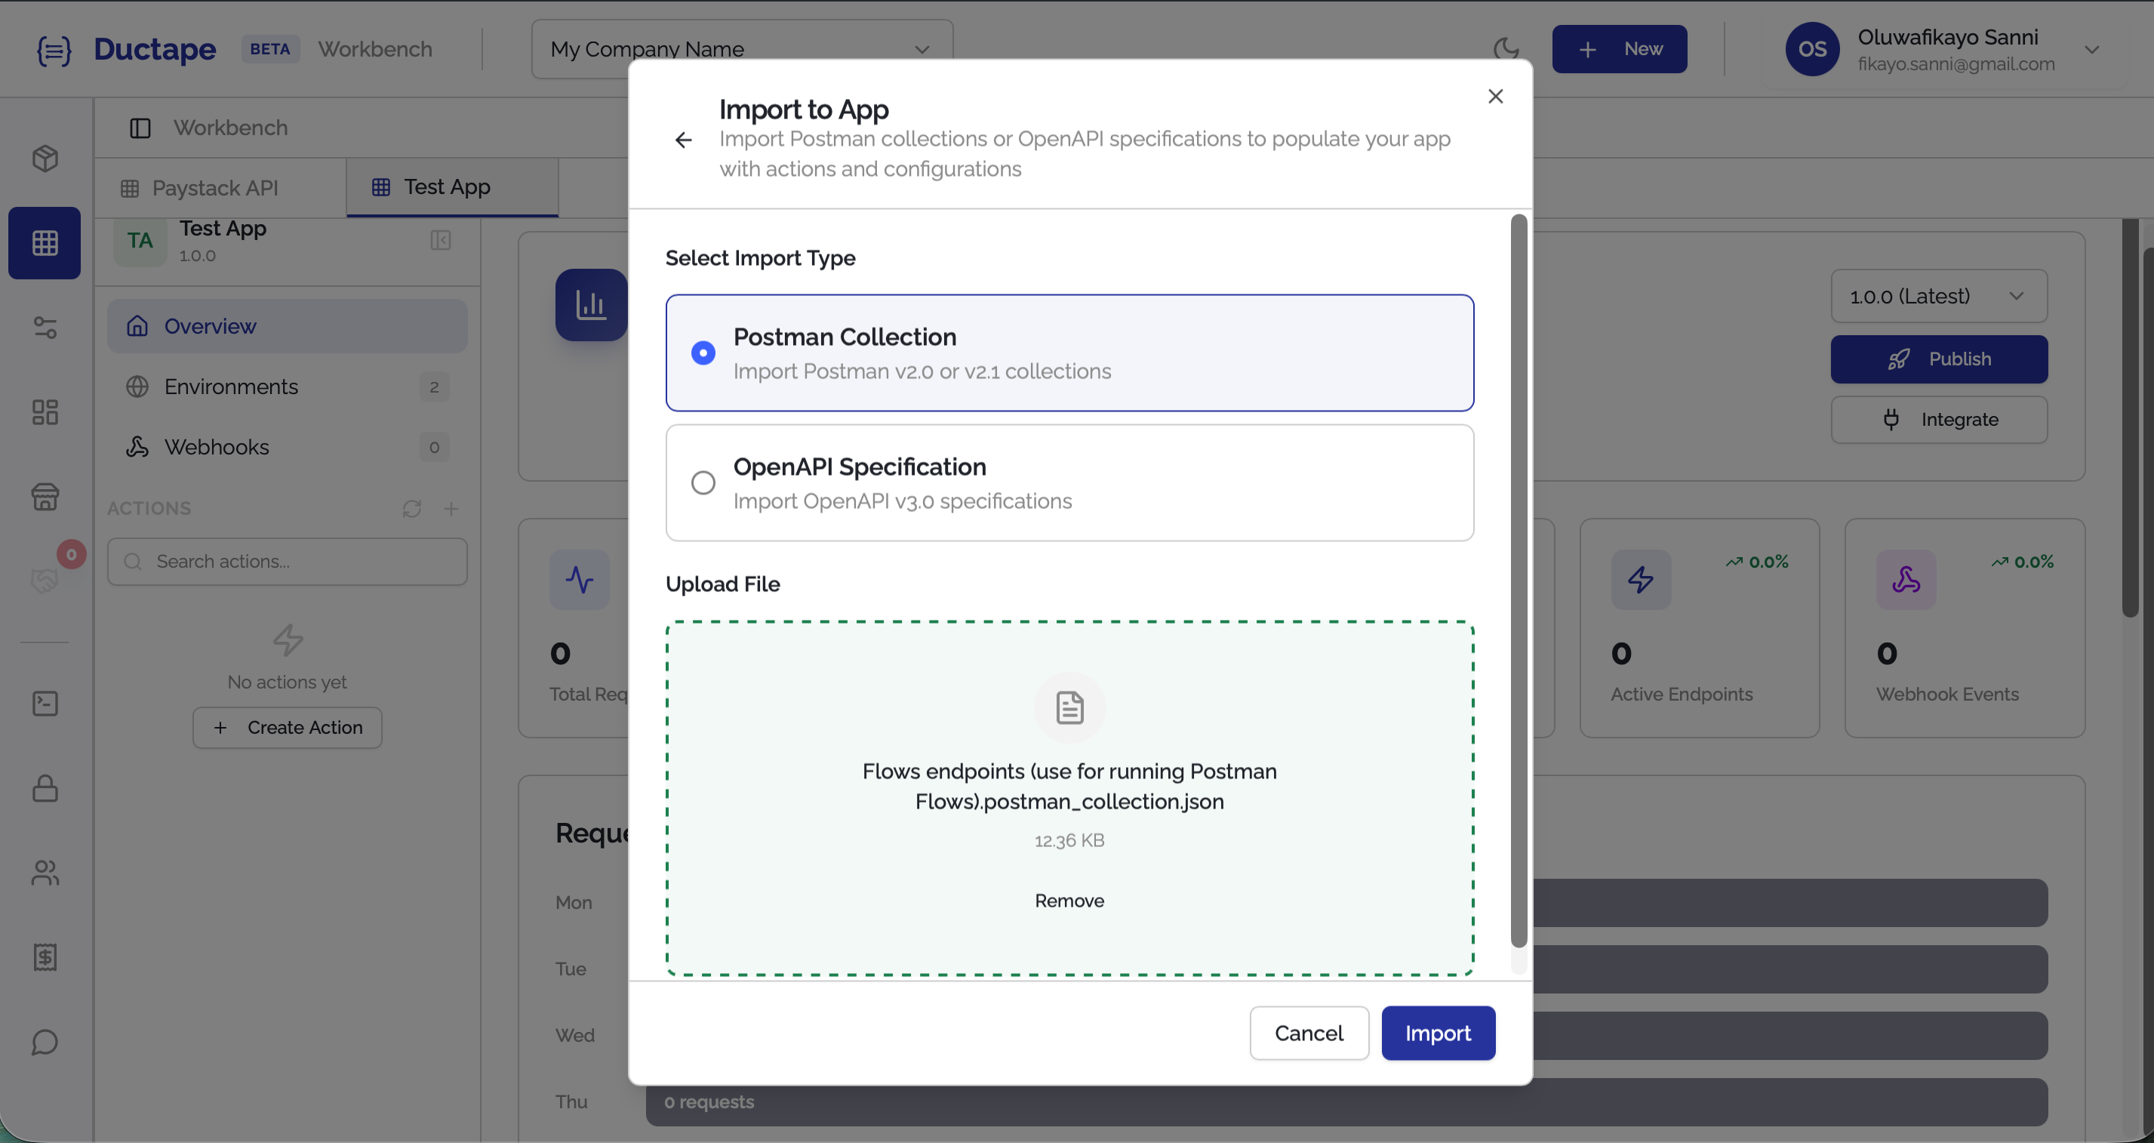Open the security lock icon in sidebar

(44, 788)
